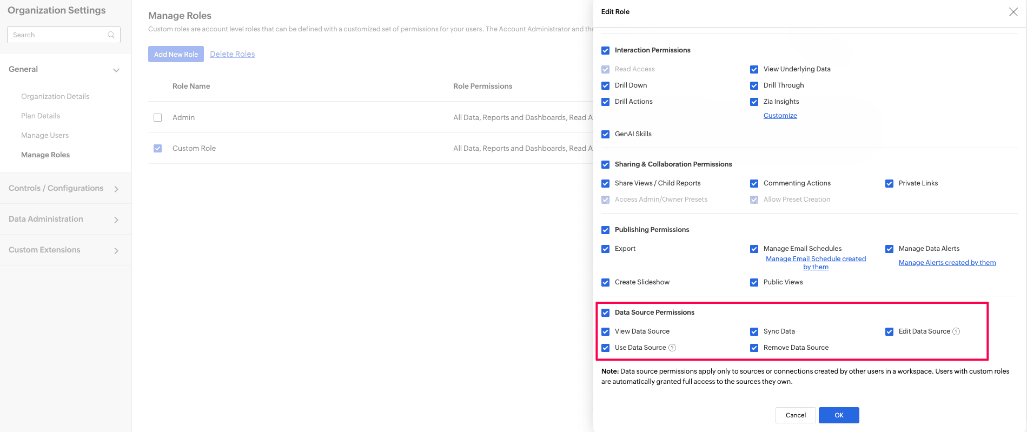1027x432 pixels.
Task: Click the Delete Roles link
Action: pyautogui.click(x=233, y=54)
